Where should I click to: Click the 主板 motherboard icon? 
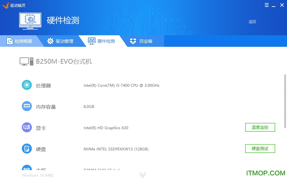pos(27,169)
